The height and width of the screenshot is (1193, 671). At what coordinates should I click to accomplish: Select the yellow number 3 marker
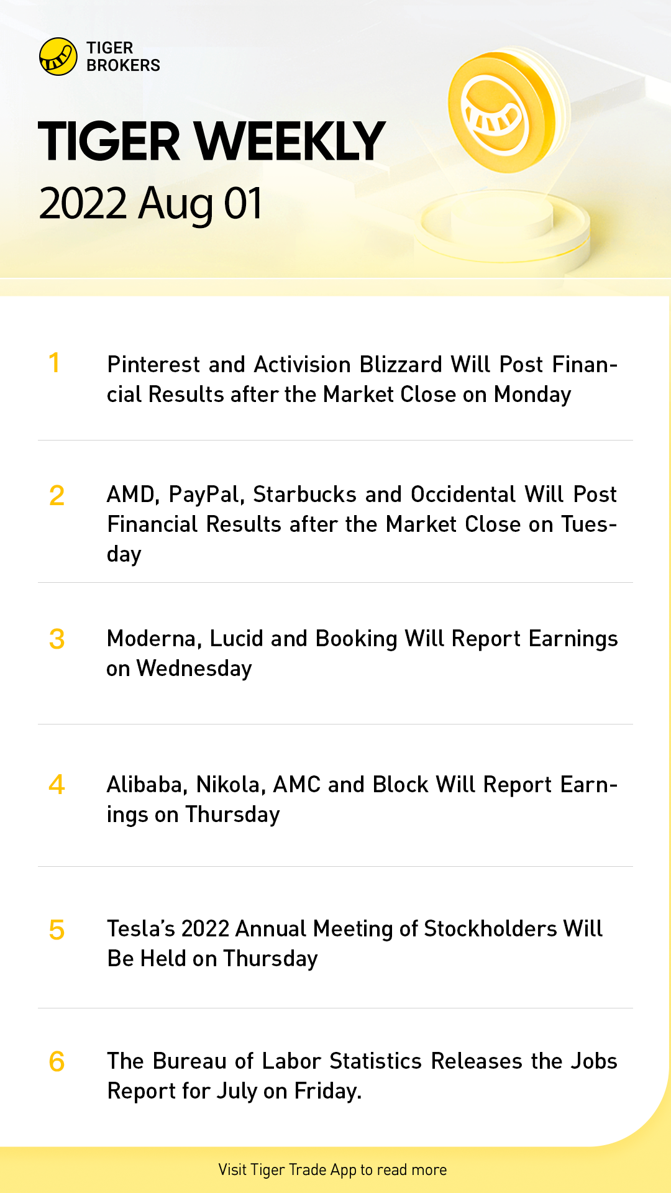click(x=57, y=639)
